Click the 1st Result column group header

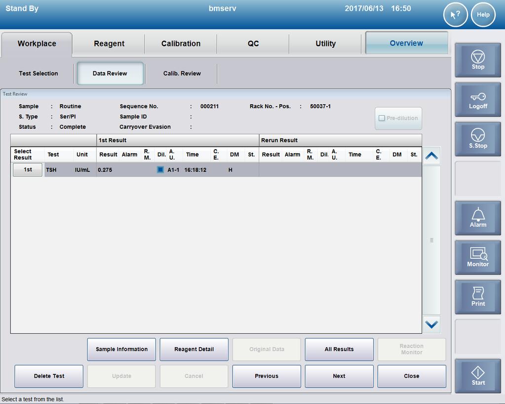pyautogui.click(x=178, y=140)
